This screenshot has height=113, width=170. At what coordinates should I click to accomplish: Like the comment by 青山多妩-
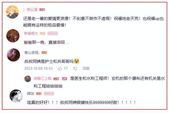coord(60,69)
